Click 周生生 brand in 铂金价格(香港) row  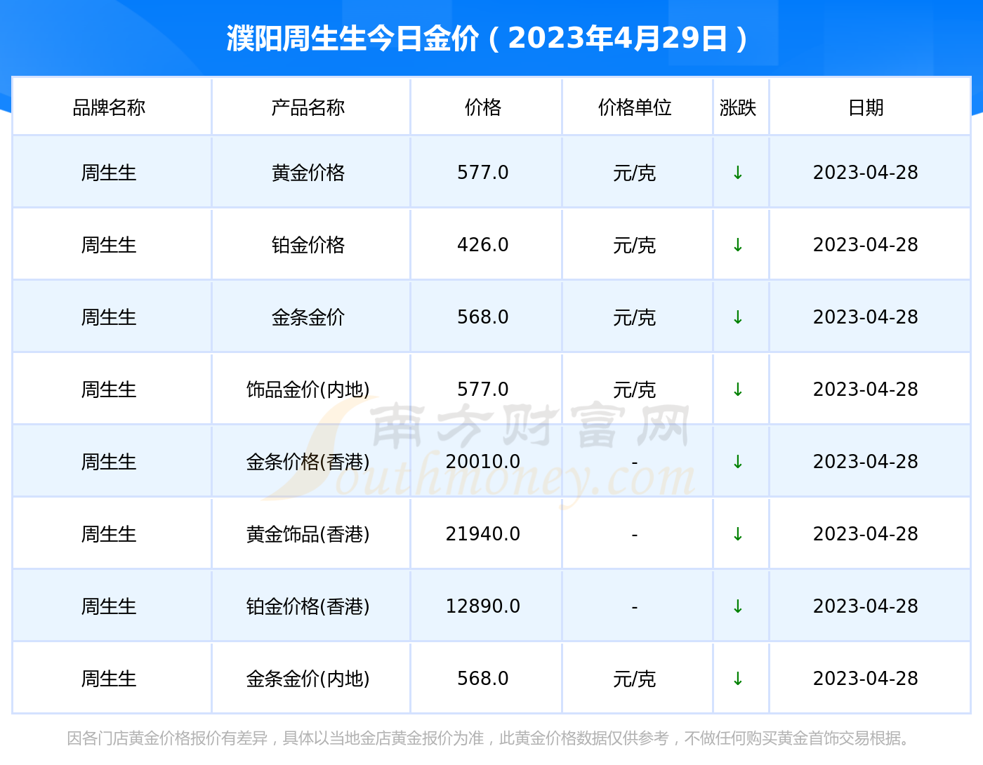click(x=109, y=606)
